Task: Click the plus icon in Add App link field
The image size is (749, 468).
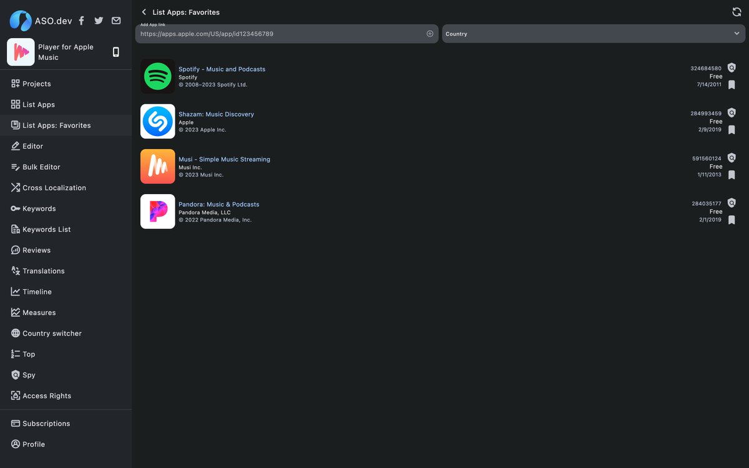Action: tap(430, 34)
